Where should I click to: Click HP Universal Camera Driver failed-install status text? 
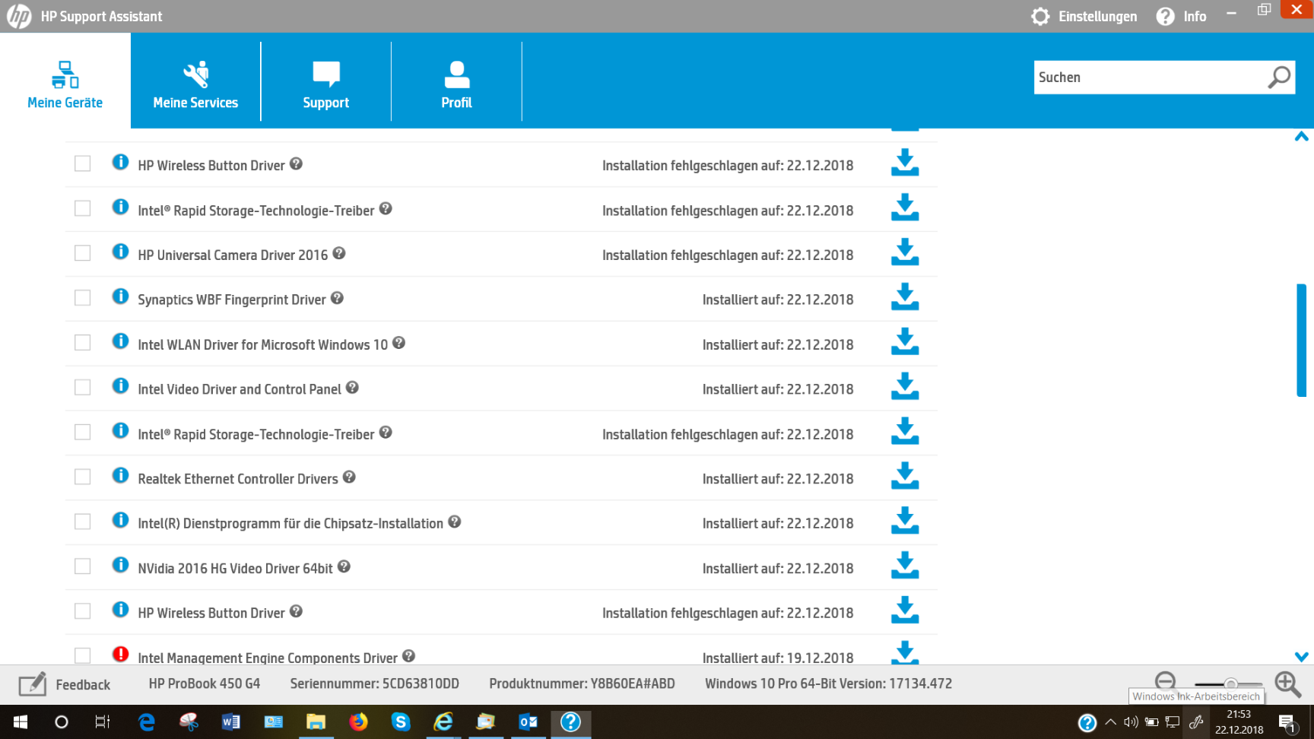tap(728, 255)
